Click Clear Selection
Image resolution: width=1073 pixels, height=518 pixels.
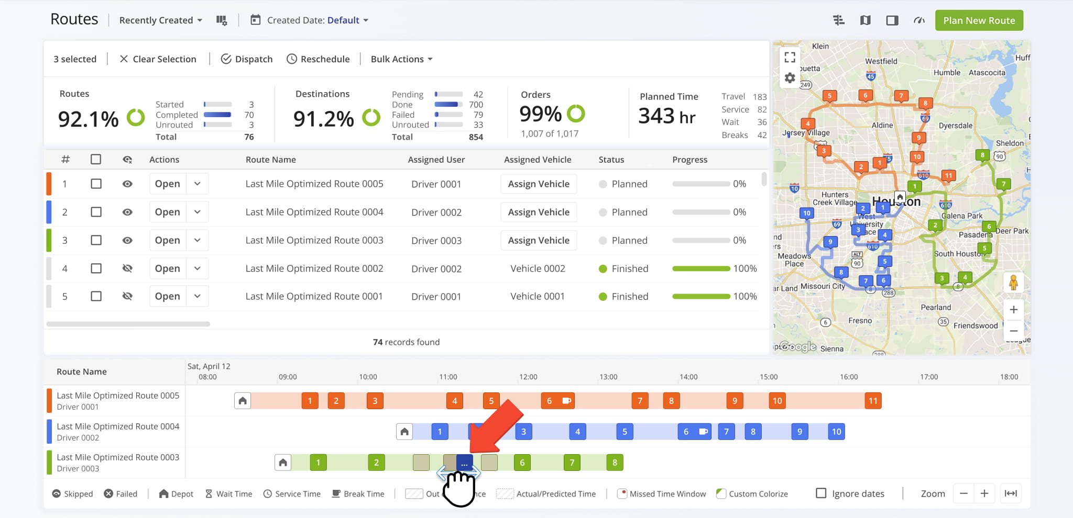coord(158,59)
